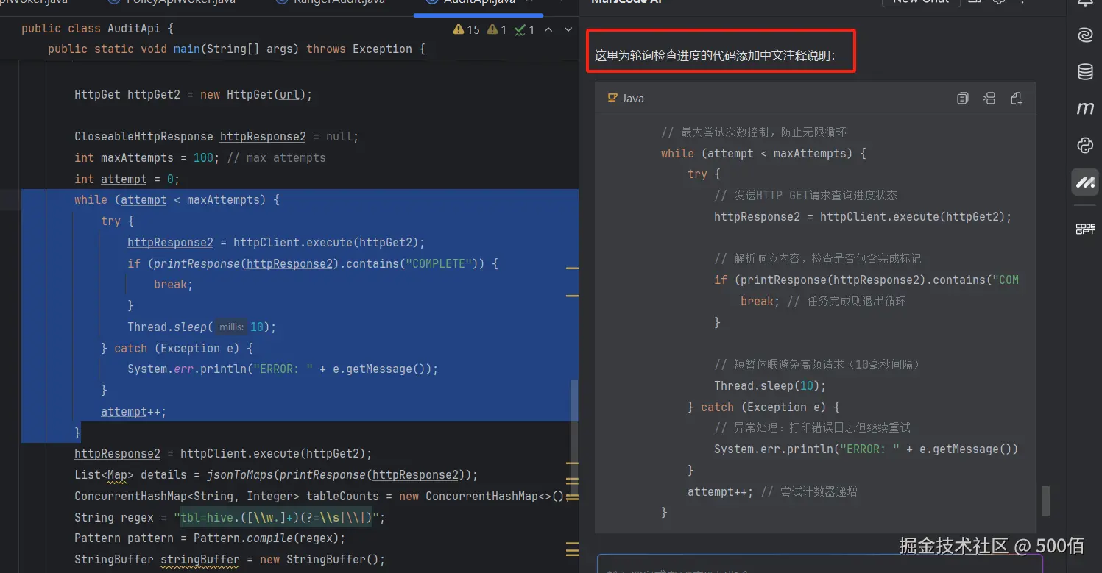The width and height of the screenshot is (1102, 573).
Task: Click 'int maxAttempts = 100;' in editor
Action: (x=146, y=157)
